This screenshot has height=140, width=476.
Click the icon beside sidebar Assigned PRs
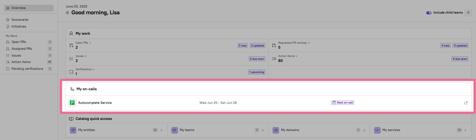point(8,49)
